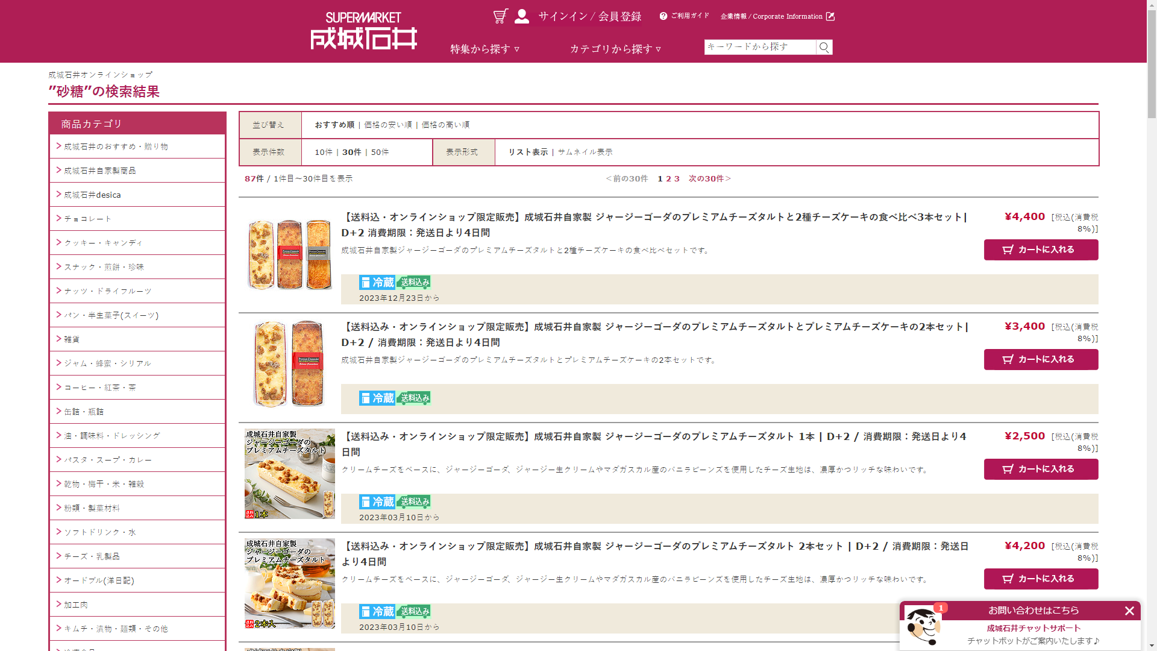This screenshot has width=1157, height=651.
Task: Switch to サムネイル表示 view mode
Action: [585, 152]
